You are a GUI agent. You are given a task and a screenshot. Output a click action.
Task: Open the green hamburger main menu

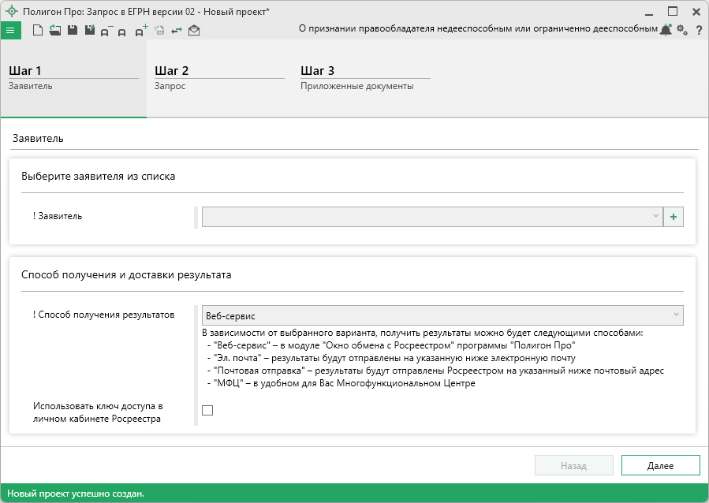point(10,30)
